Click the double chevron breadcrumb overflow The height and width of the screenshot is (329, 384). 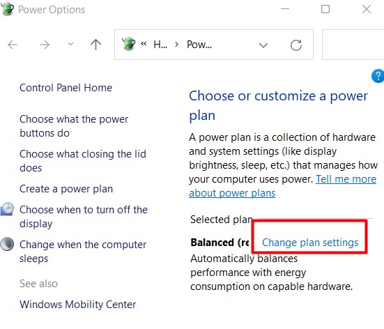pyautogui.click(x=144, y=44)
